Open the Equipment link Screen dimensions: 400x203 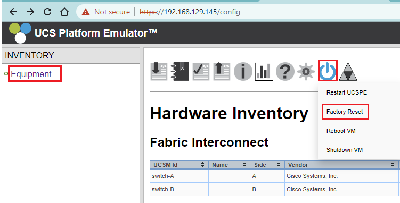click(31, 74)
